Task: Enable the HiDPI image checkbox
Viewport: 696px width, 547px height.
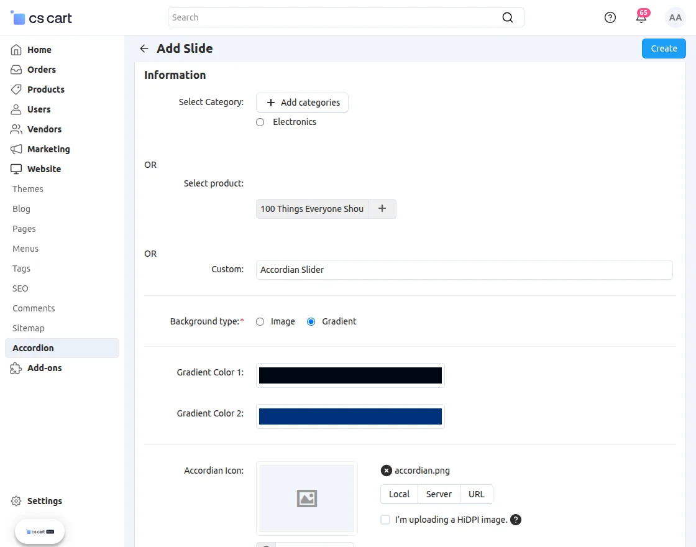Action: 385,520
